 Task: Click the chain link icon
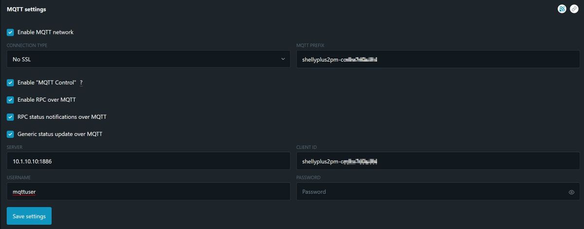point(574,9)
